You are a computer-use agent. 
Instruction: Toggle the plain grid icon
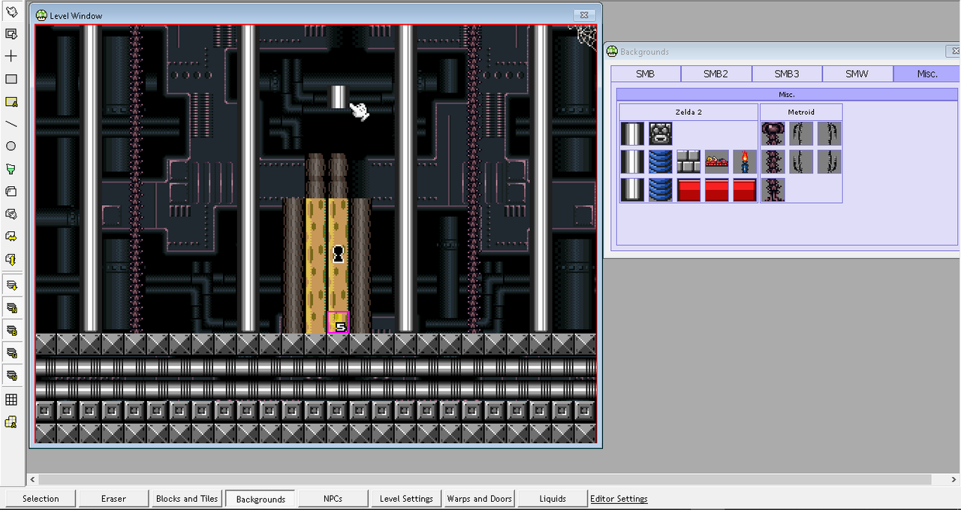[11, 400]
